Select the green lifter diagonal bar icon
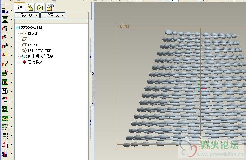246x160 pixels. pyautogui.click(x=5, y=118)
